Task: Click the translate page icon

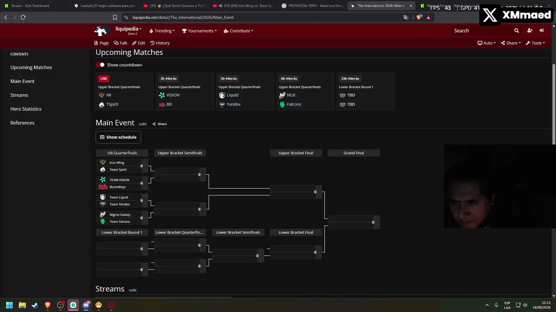Action: 406,17
